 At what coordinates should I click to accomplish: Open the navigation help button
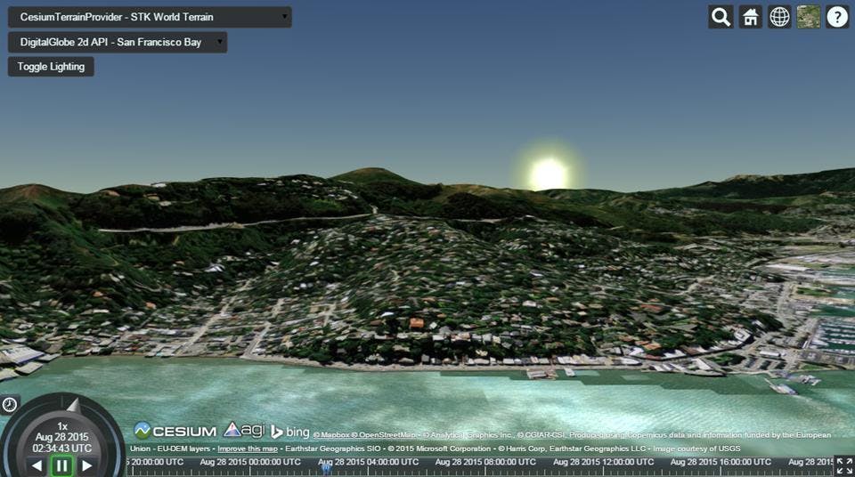tap(837, 17)
